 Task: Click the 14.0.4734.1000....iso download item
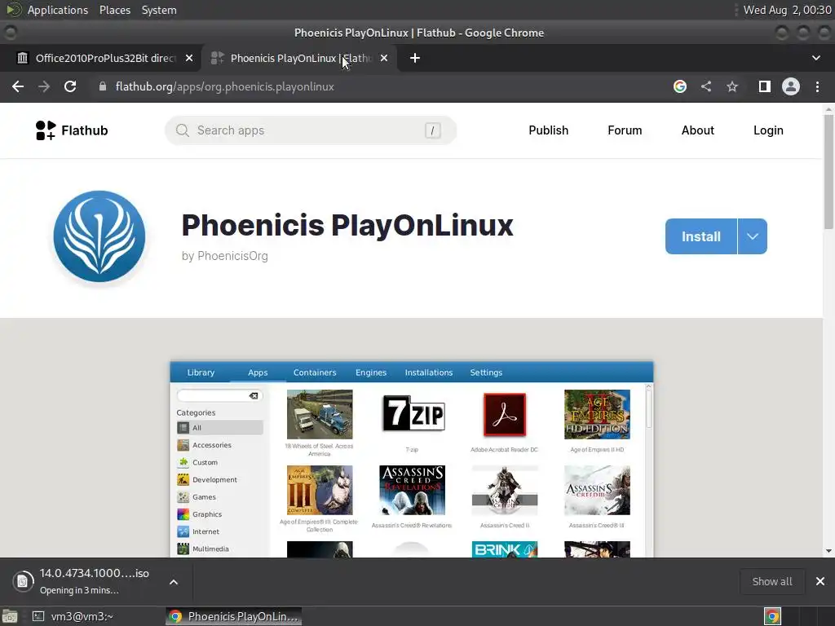(x=95, y=581)
